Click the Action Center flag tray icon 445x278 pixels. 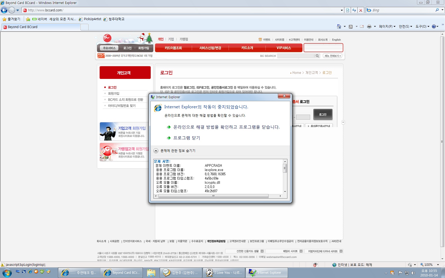click(400, 273)
